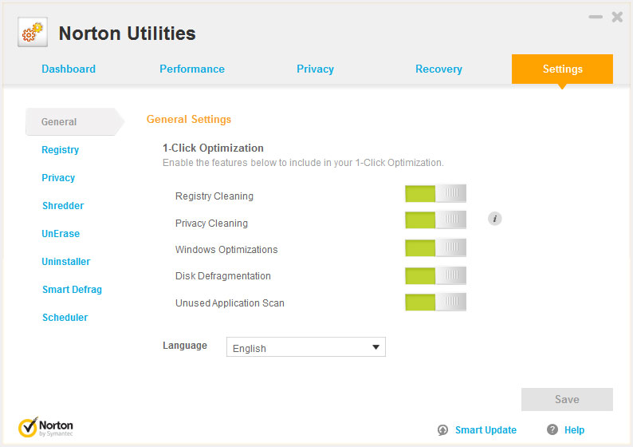Switch off Disk Defragmentation toggle
This screenshot has width=633, height=447.
tap(435, 275)
